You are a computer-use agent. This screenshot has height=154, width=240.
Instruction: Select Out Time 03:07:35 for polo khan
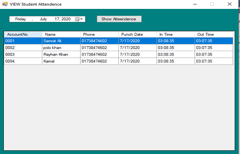pyautogui.click(x=214, y=48)
